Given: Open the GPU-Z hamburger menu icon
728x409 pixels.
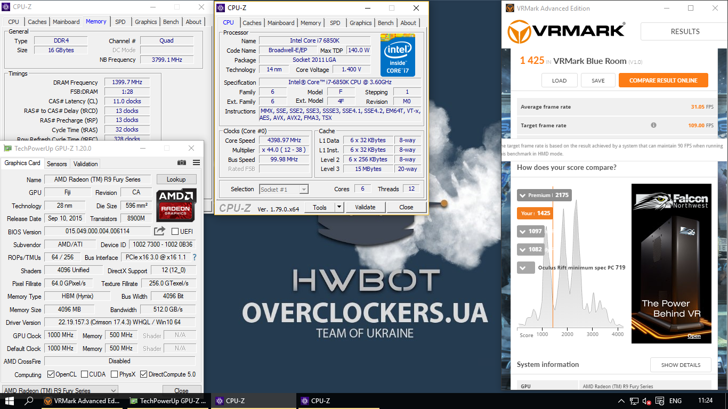Looking at the screenshot, I should point(196,163).
